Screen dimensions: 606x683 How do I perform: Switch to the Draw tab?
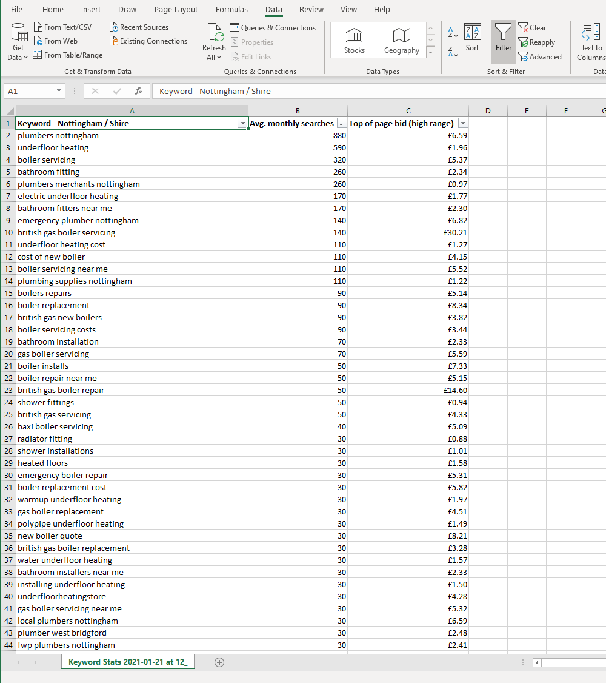127,9
